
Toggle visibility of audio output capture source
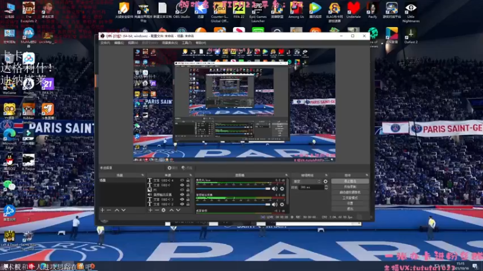(182, 195)
